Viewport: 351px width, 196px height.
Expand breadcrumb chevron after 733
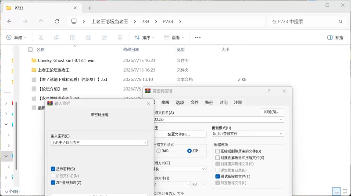point(156,22)
